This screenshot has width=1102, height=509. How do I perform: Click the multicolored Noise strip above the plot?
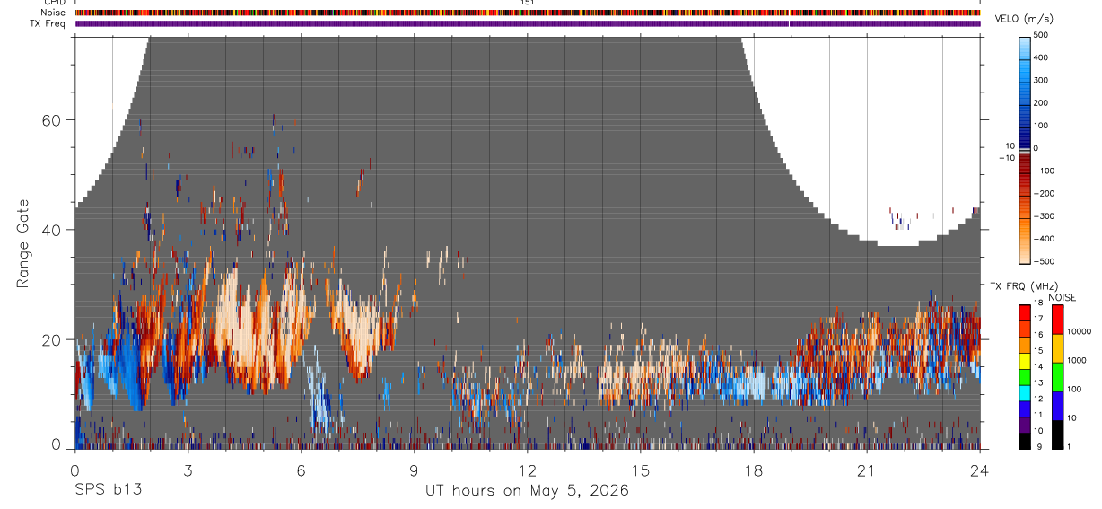[528, 13]
